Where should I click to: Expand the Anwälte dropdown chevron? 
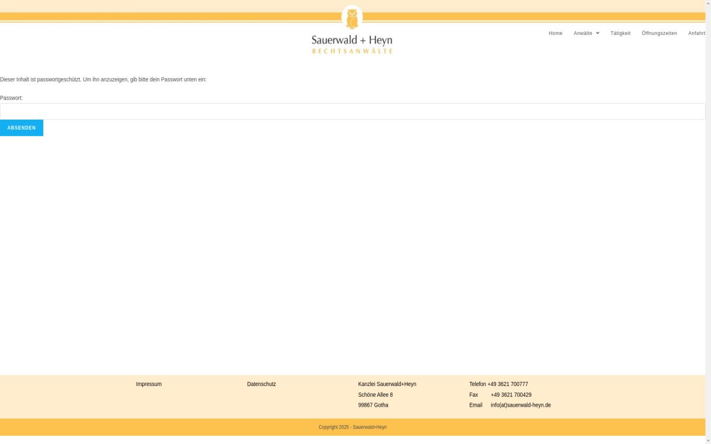[597, 33]
